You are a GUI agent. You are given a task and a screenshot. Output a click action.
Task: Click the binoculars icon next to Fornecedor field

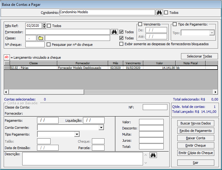click(x=114, y=32)
